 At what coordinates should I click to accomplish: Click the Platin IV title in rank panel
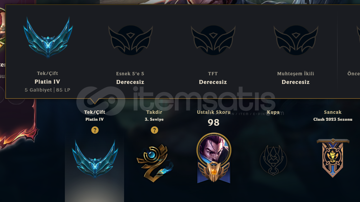pyautogui.click(x=47, y=82)
